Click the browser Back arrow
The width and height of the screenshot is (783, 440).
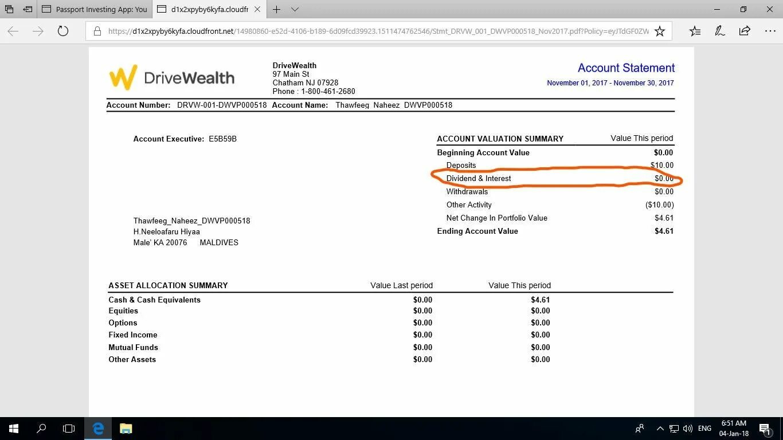pos(13,31)
